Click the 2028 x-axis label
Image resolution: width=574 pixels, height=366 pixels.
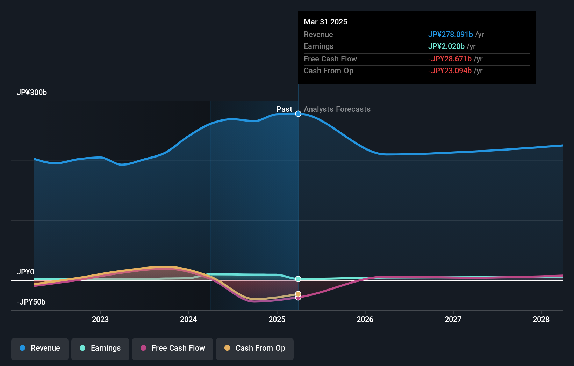(x=541, y=319)
